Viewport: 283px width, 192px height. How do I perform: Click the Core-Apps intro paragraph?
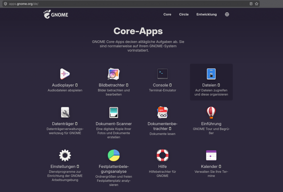[138, 46]
